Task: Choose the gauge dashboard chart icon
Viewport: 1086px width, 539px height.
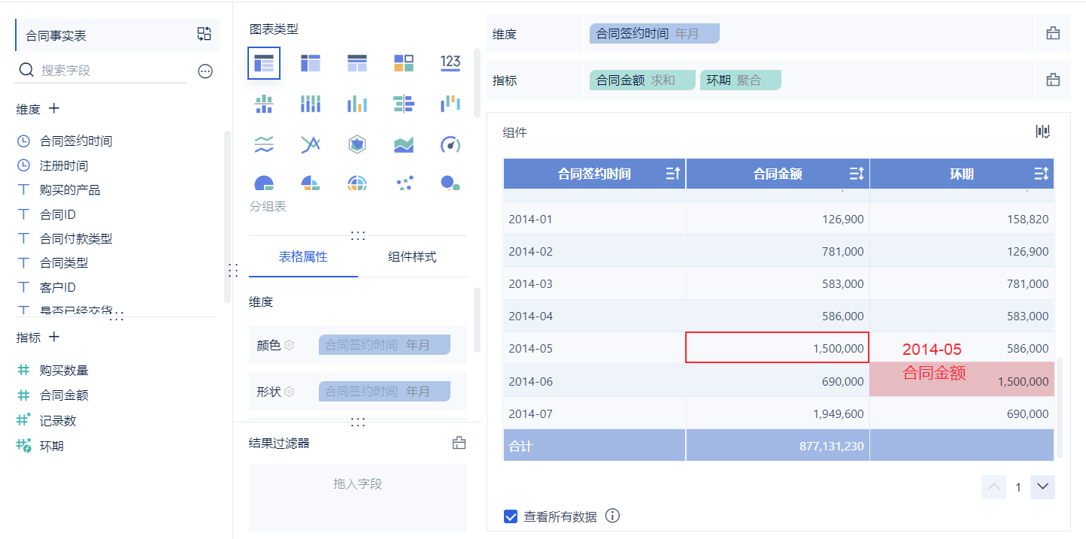Action: [x=450, y=144]
